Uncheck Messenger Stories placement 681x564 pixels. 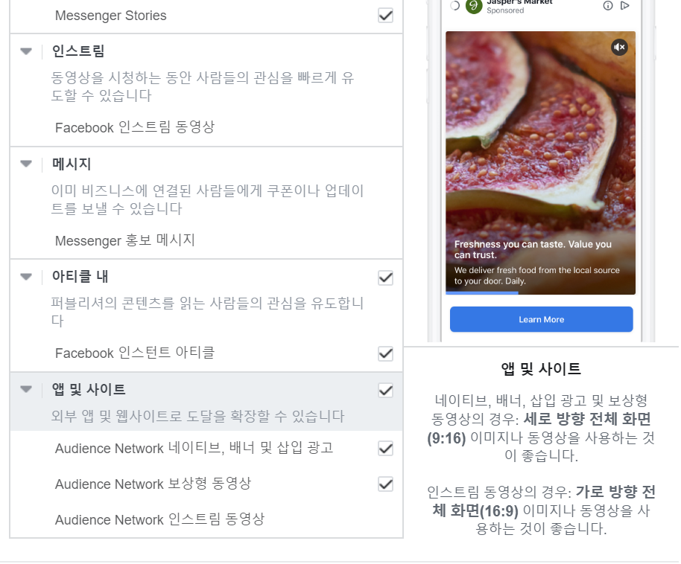click(386, 16)
